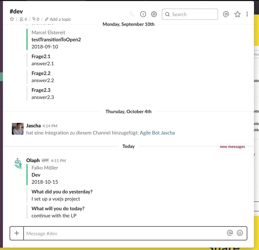Open the more actions overflow menu

247,14
